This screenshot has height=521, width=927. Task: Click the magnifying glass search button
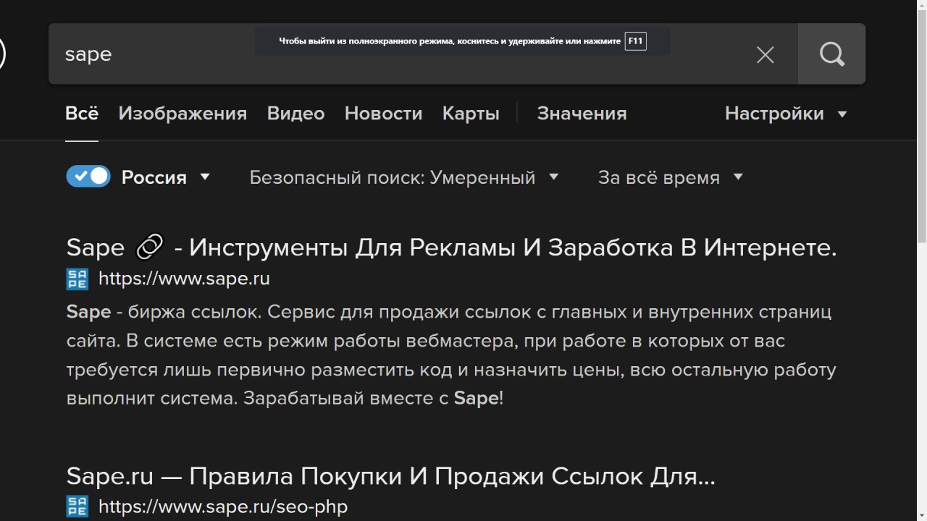click(x=831, y=54)
